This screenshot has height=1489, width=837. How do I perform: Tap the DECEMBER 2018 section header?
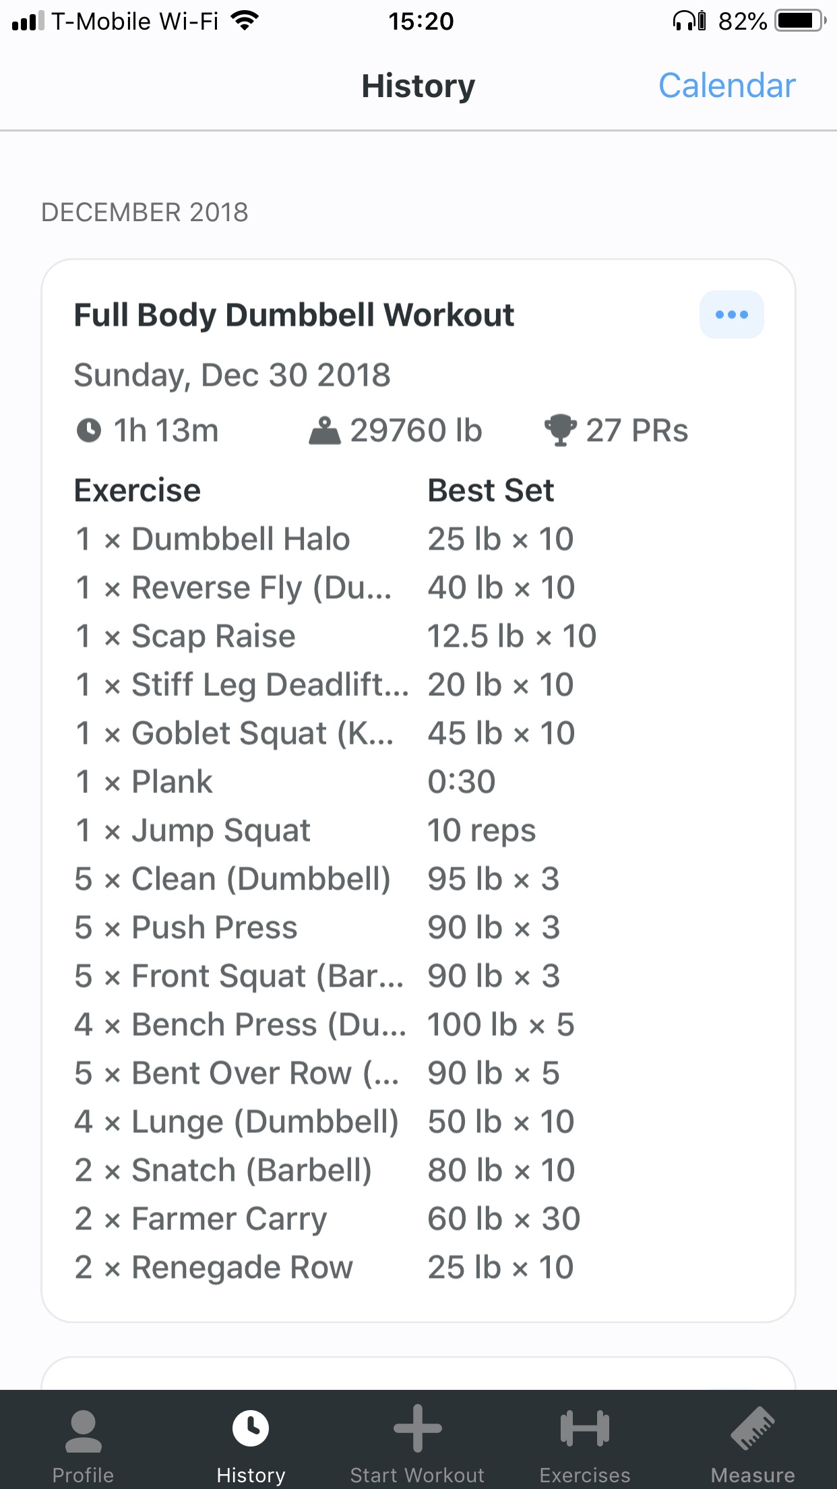pos(145,212)
